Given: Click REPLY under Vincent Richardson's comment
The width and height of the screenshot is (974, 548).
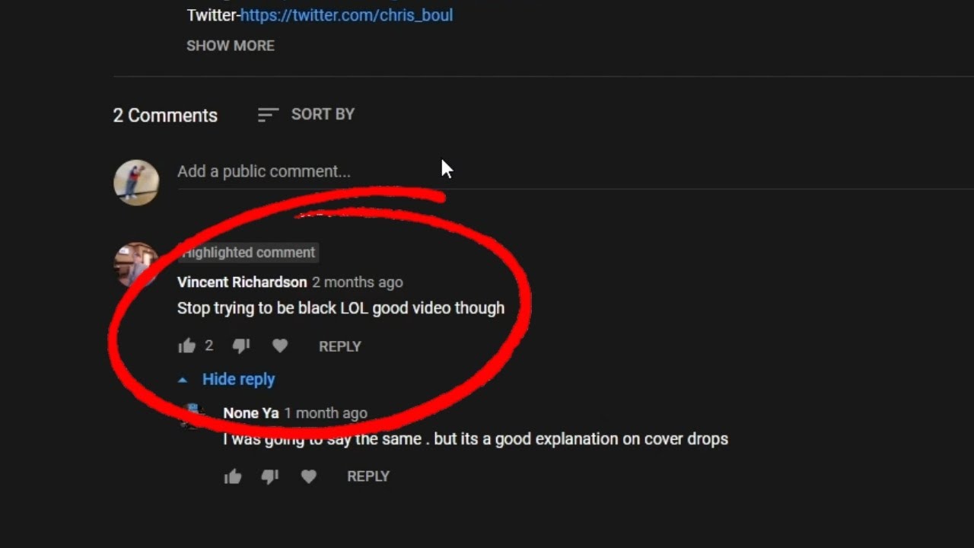Looking at the screenshot, I should (x=339, y=346).
